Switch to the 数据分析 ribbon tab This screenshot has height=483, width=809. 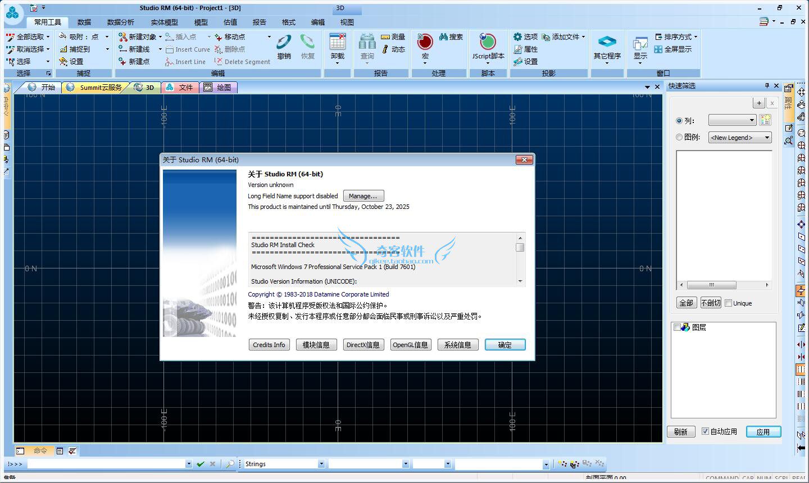point(120,22)
